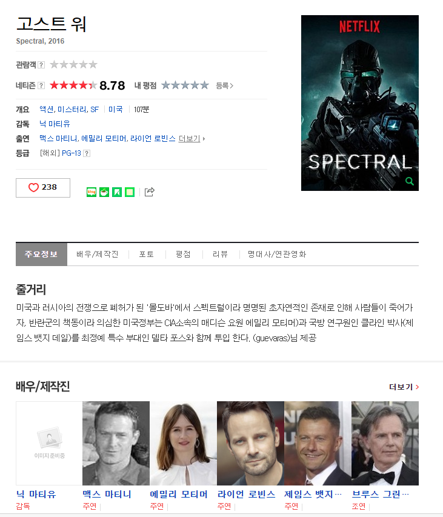This screenshot has width=443, height=517.
Task: Click the heart like icon showing 238
Action: (33, 187)
